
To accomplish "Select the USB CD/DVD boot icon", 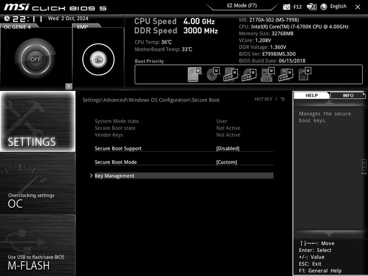I will click(249, 75).
